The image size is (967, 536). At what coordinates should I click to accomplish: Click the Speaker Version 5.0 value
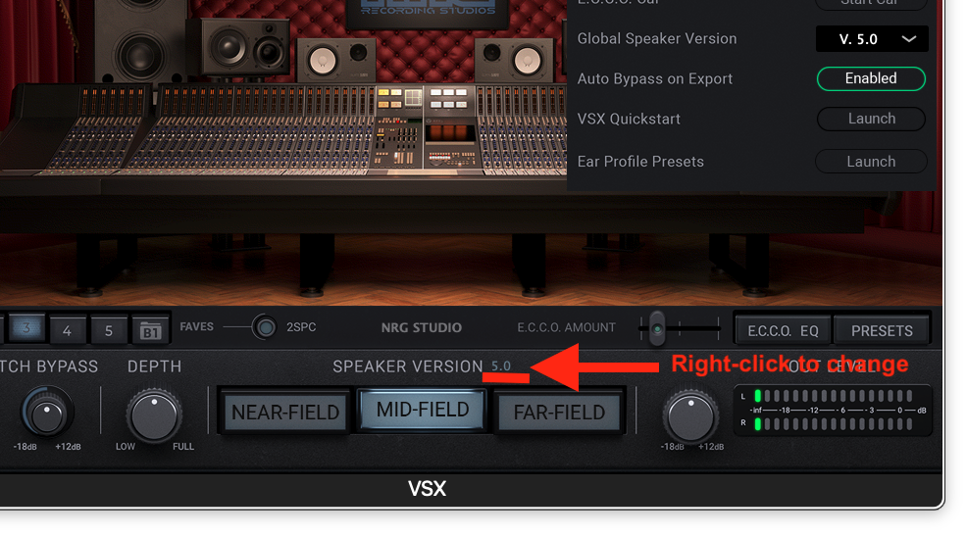[x=501, y=365]
